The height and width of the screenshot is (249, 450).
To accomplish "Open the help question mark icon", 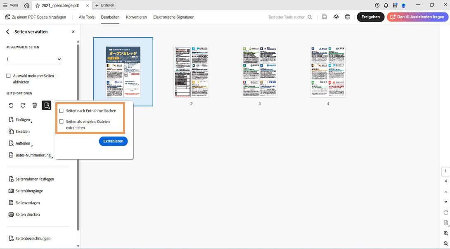I will (377, 5).
